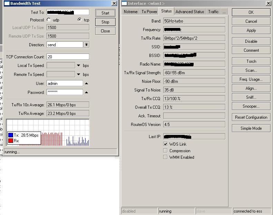
Task: Open the Tx Power tab
Action: [x=149, y=11]
